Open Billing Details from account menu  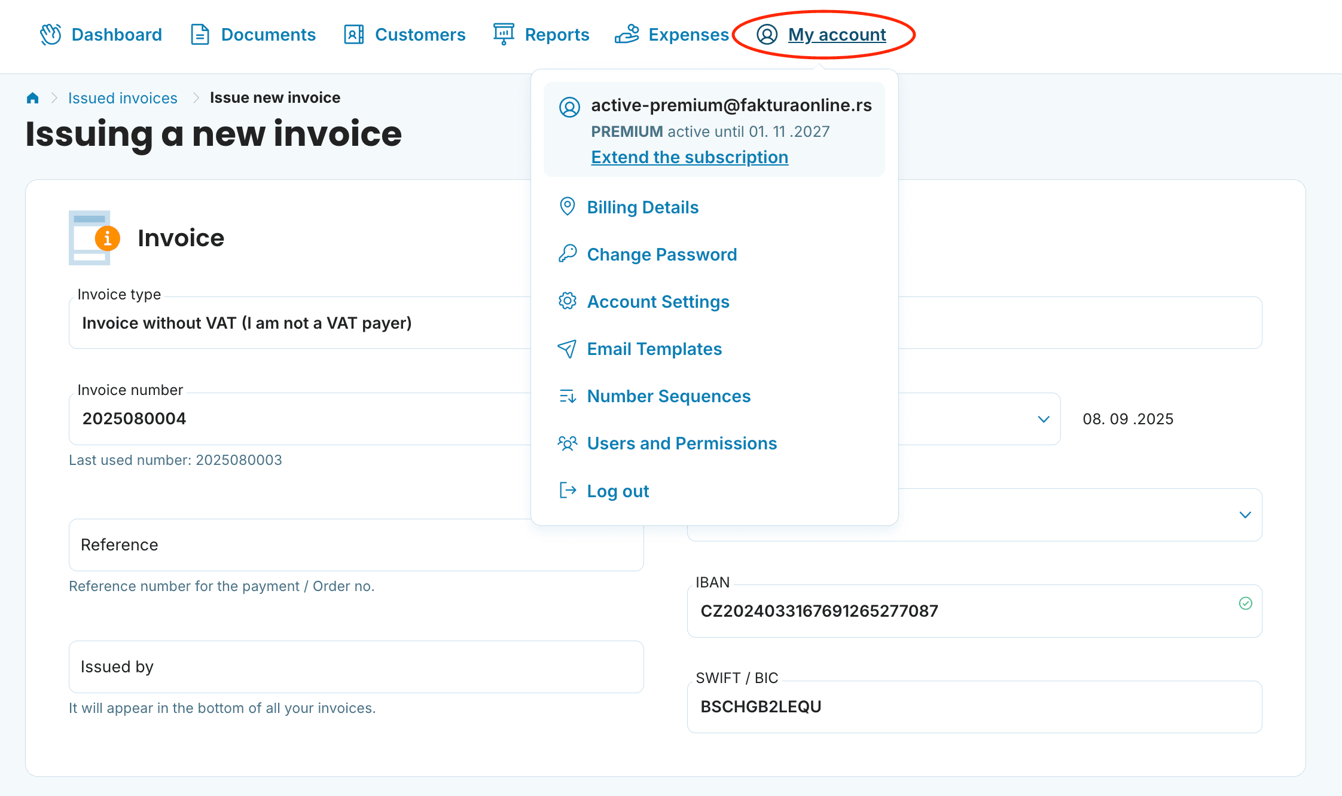pos(642,207)
